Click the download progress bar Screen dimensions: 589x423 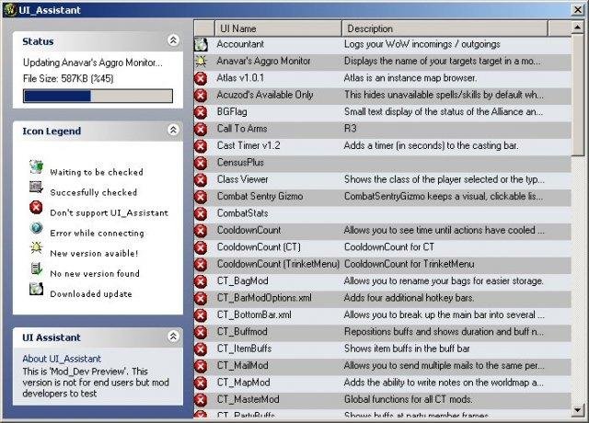[98, 96]
